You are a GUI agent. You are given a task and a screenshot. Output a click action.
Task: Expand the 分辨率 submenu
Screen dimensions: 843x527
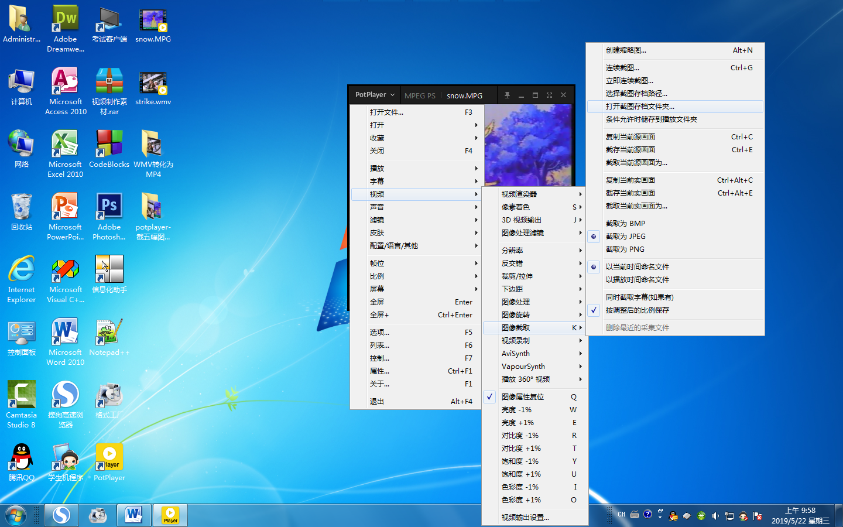(535, 251)
